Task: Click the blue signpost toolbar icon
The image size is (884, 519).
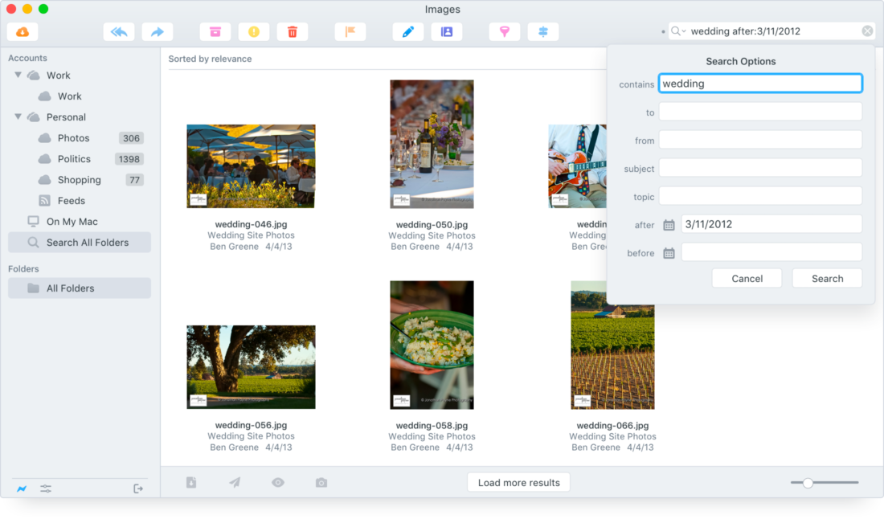Action: 543,31
